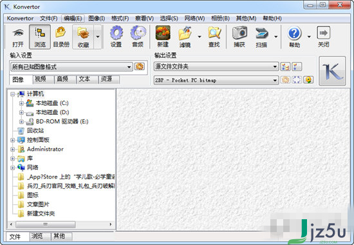
Task: Click the 捕获 capture camera icon
Action: click(239, 33)
